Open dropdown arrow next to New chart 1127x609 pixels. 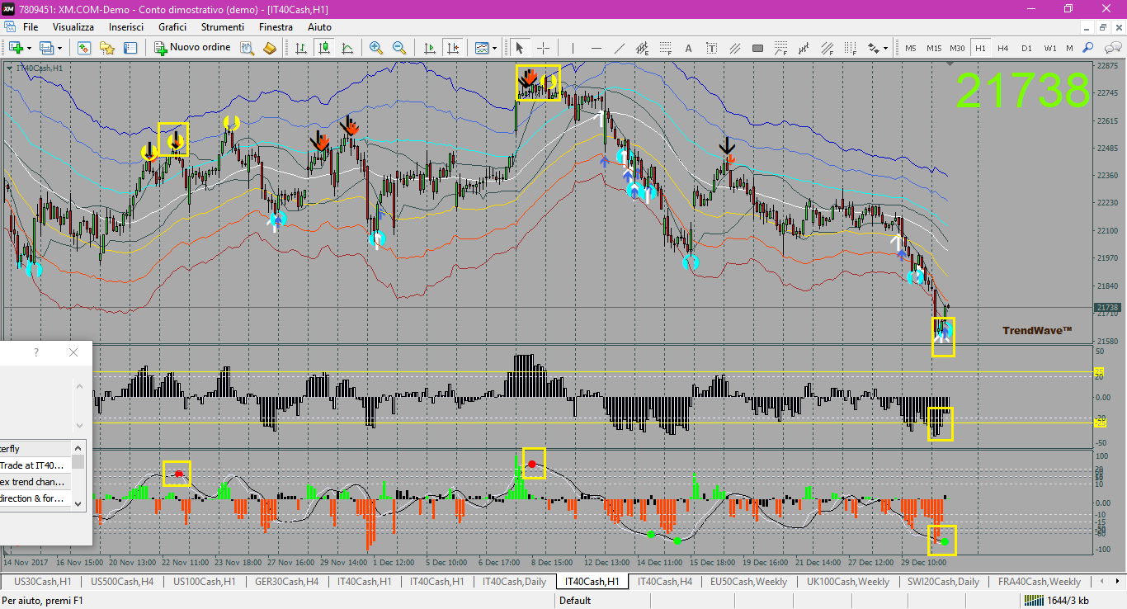[x=29, y=48]
